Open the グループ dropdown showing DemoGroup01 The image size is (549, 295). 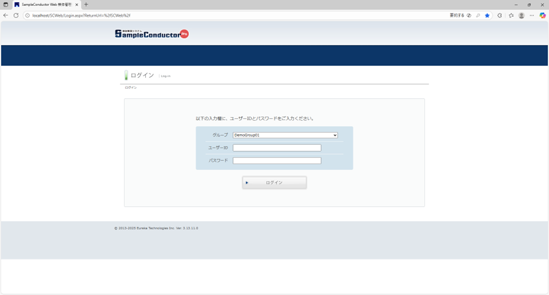coord(285,135)
